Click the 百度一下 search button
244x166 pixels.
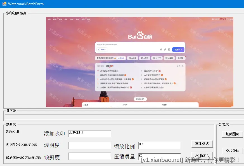(x=178, y=50)
